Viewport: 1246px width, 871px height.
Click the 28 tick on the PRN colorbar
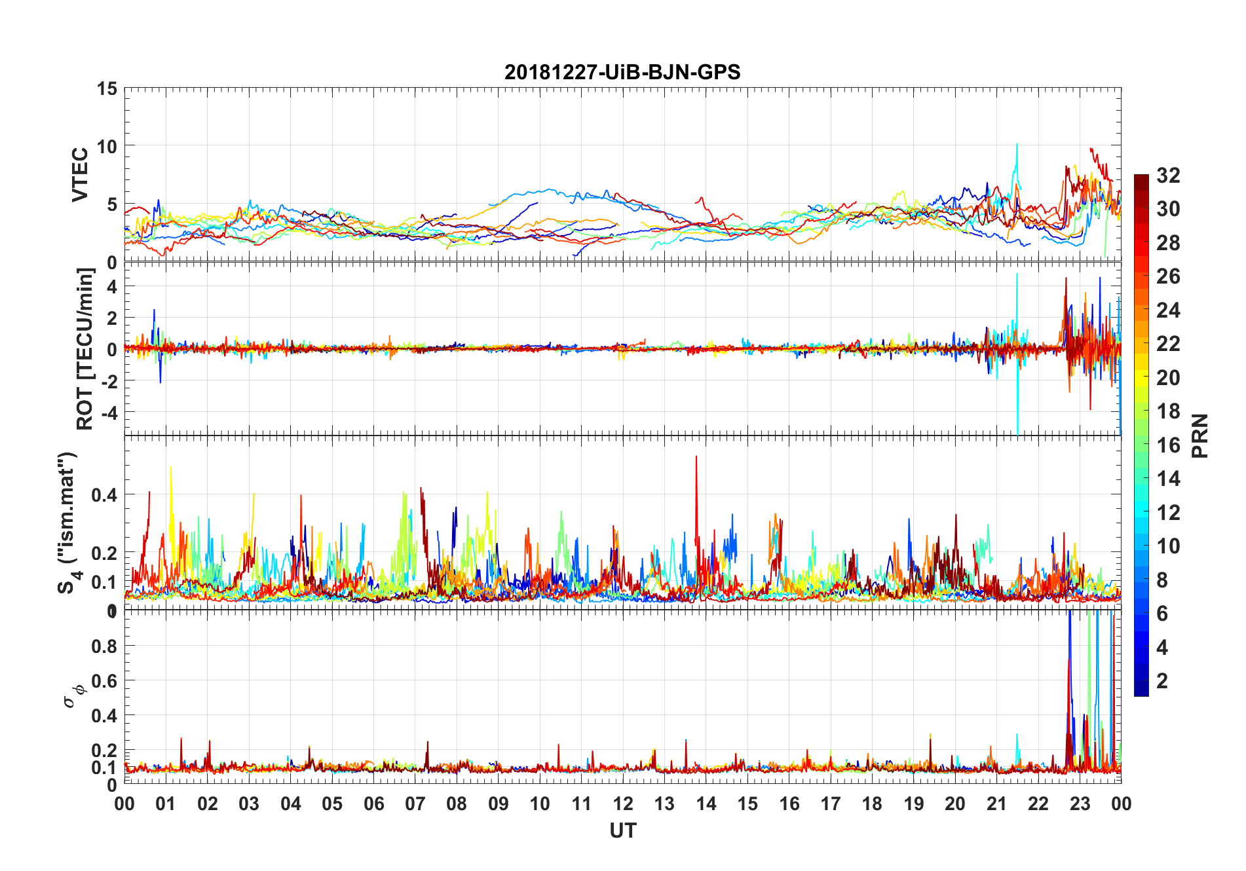(x=1169, y=242)
